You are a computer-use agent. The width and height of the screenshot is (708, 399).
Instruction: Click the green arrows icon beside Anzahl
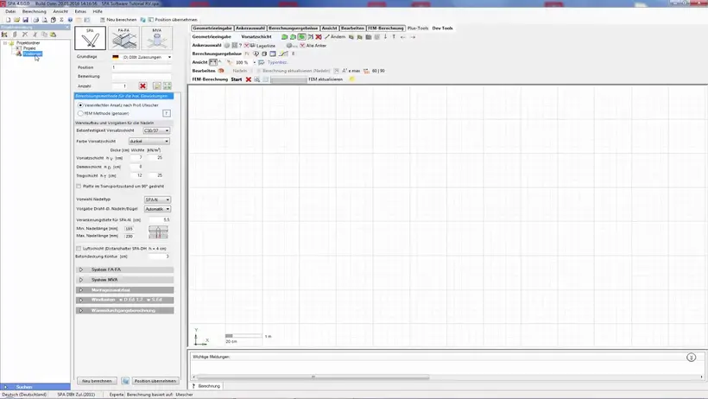(167, 85)
